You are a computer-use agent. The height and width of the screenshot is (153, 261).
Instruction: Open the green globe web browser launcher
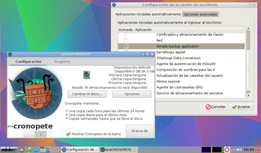[x=29, y=150]
